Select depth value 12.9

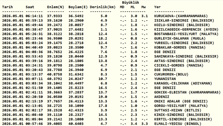coord(103,56)
